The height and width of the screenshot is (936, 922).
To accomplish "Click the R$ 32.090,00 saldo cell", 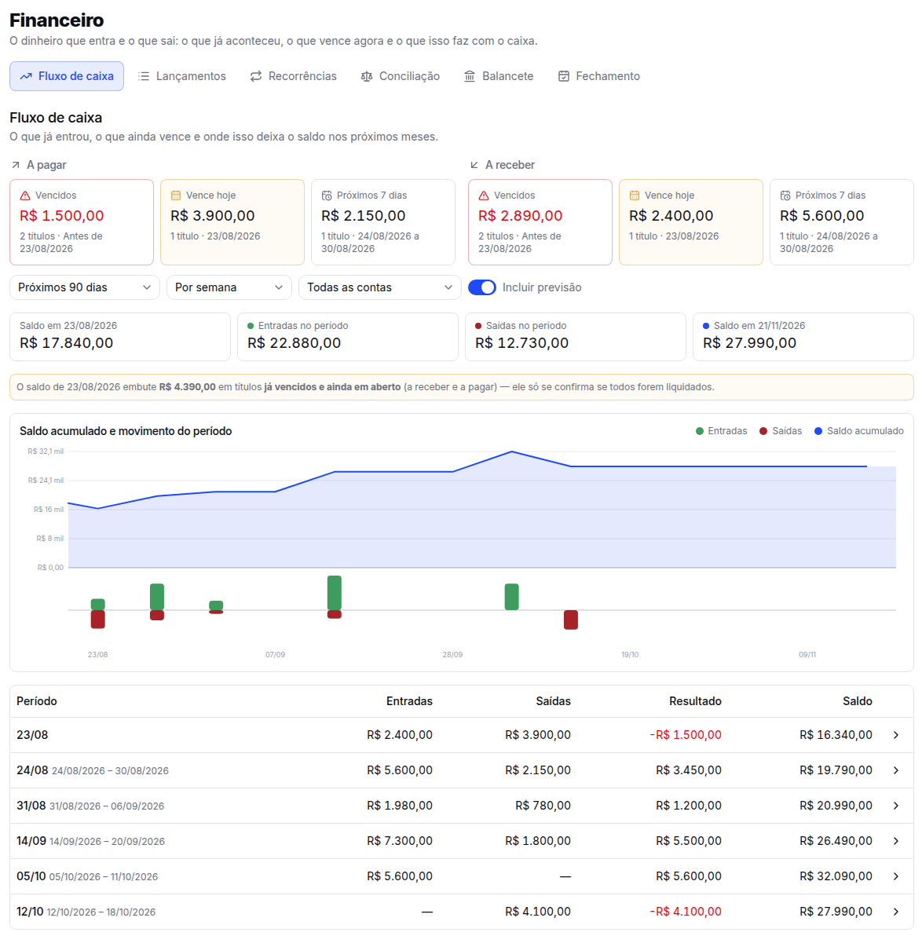I will tap(836, 876).
